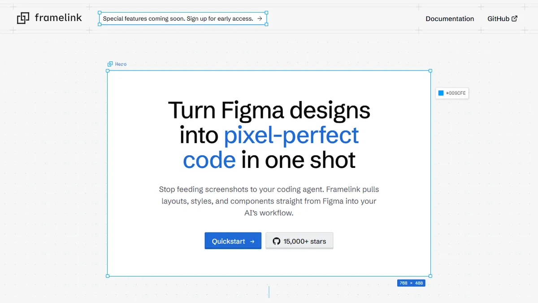Open the Documentation link
Screen dimensions: 538x303
(450, 19)
